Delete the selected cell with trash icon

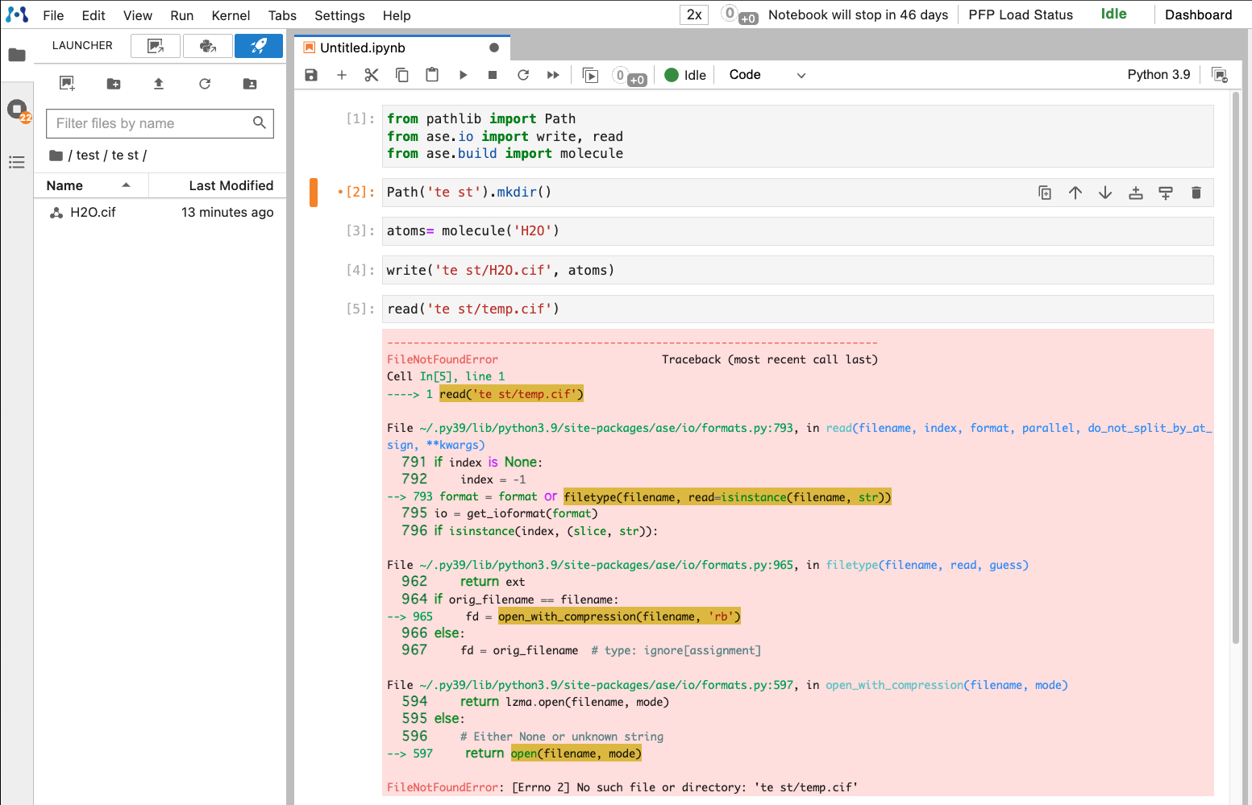tap(1196, 193)
